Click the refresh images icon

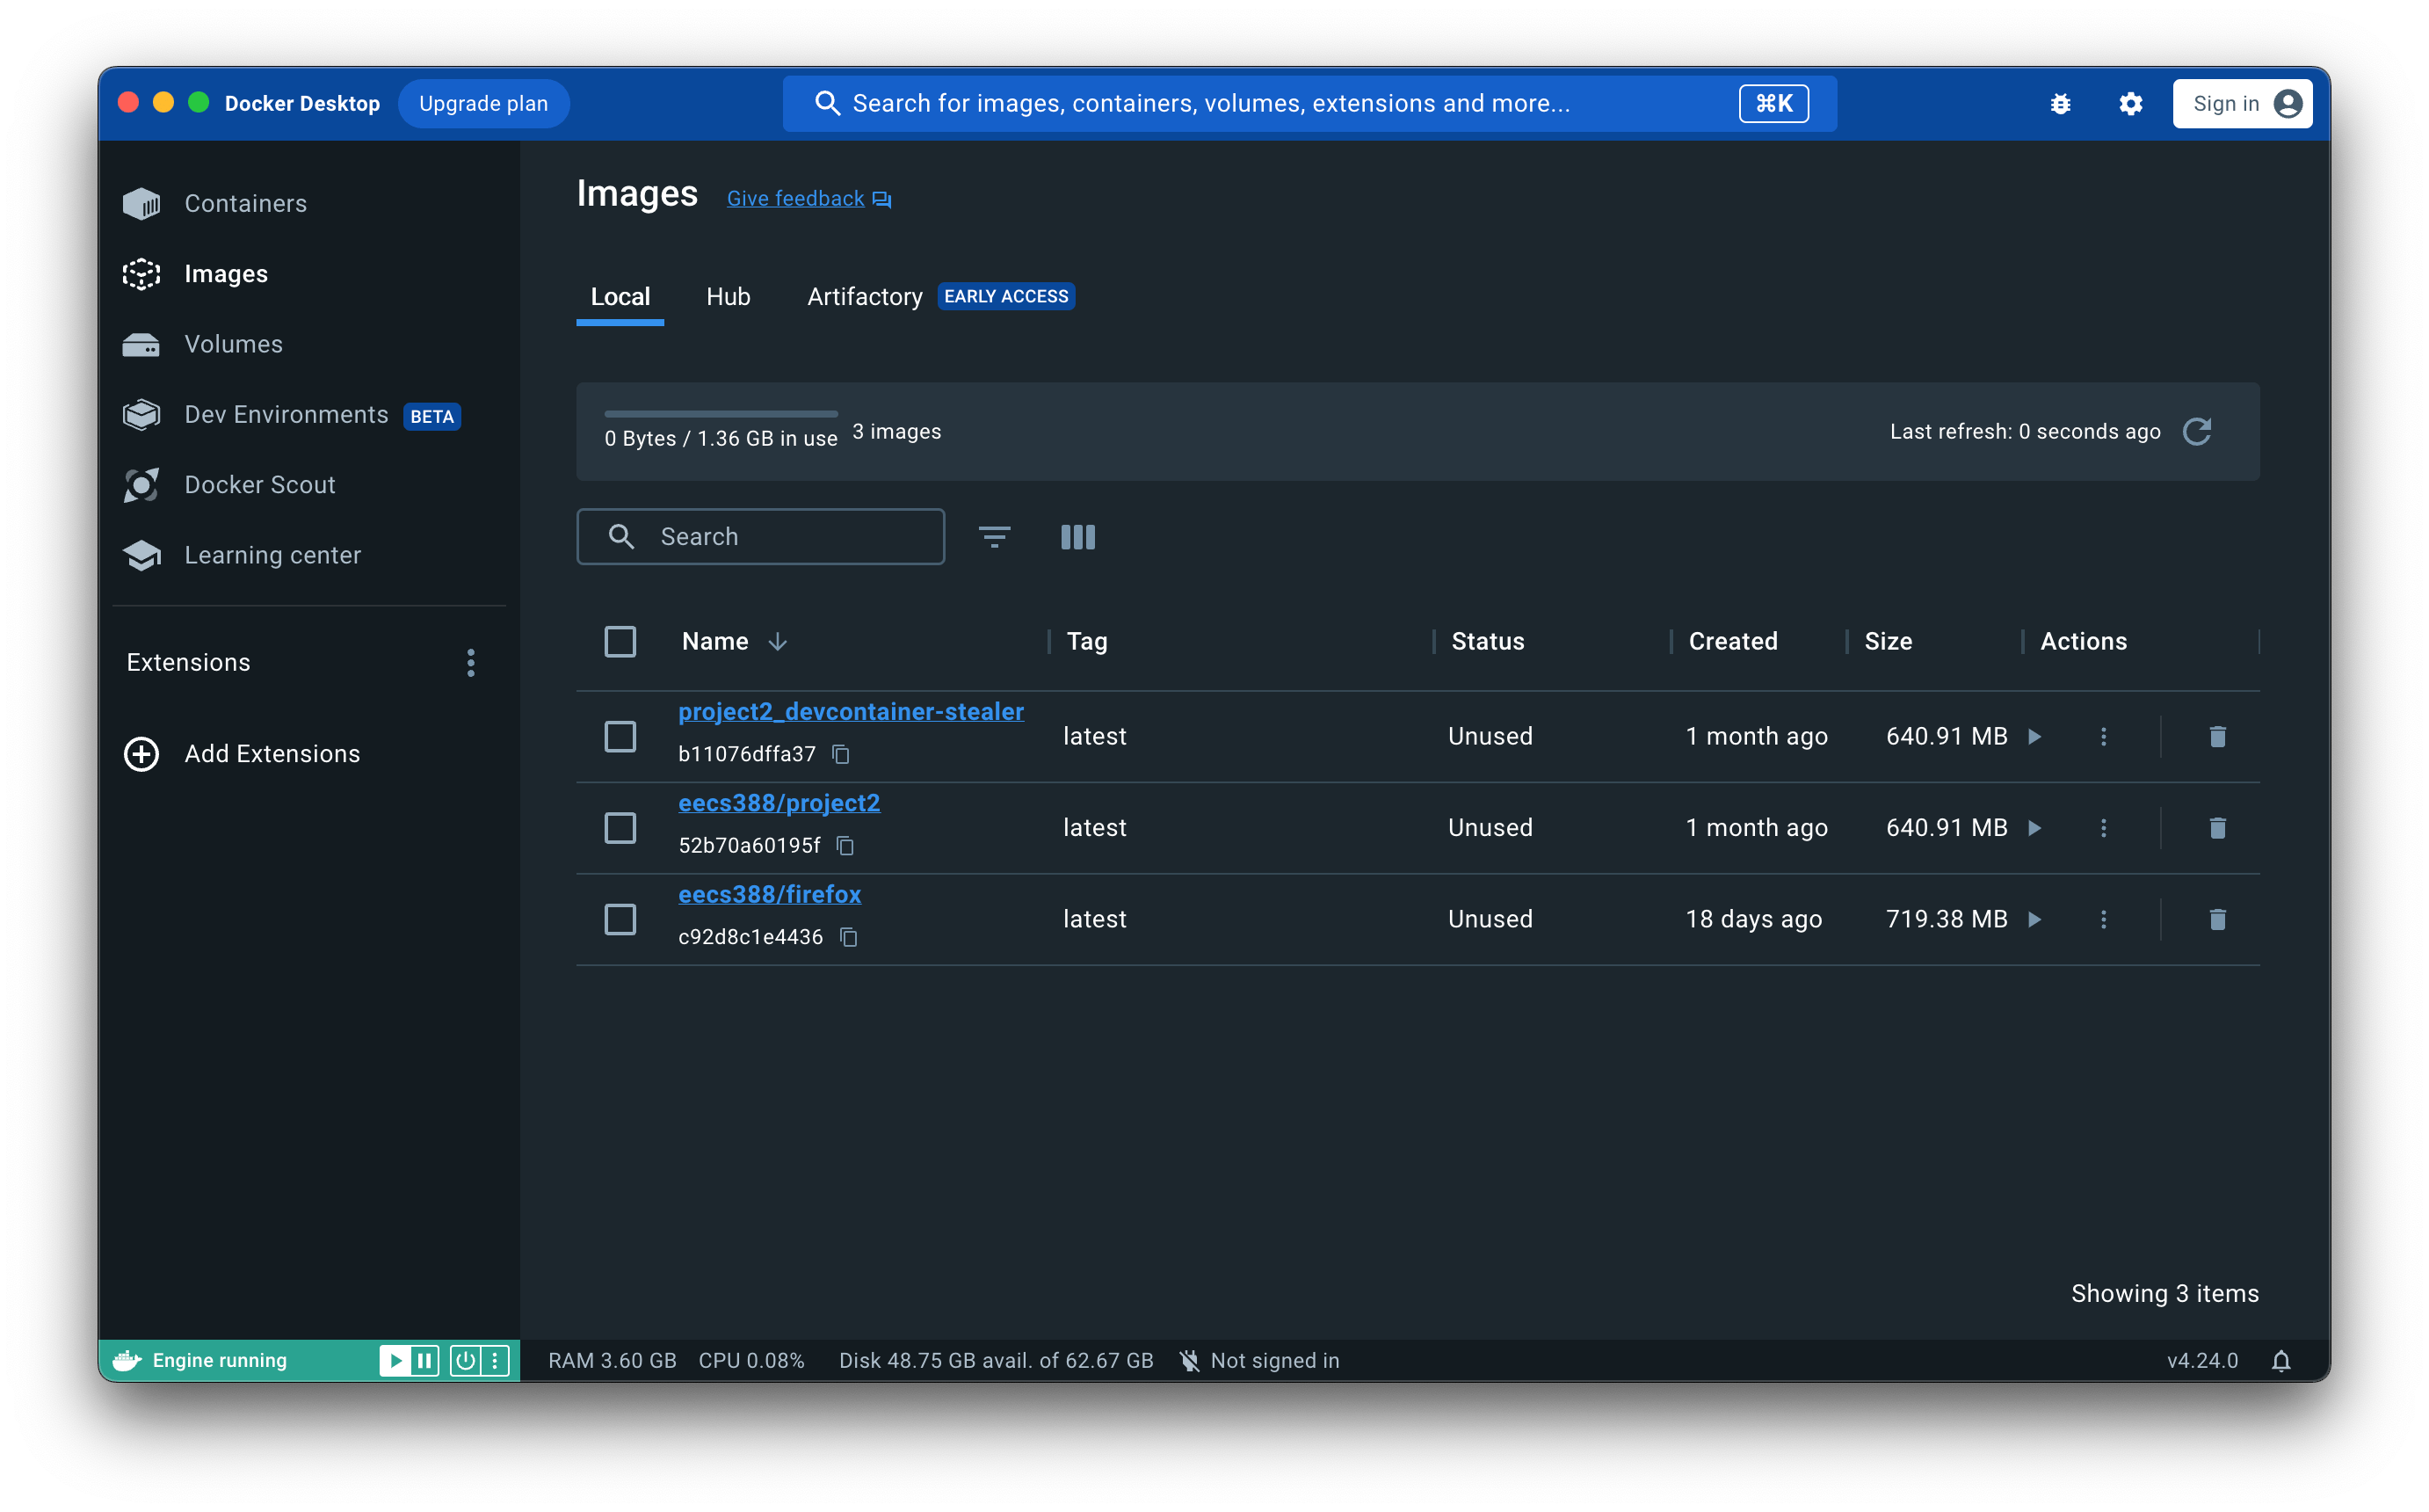click(2196, 432)
